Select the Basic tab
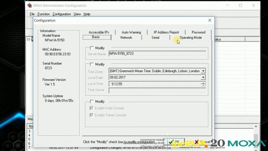 (x=97, y=37)
